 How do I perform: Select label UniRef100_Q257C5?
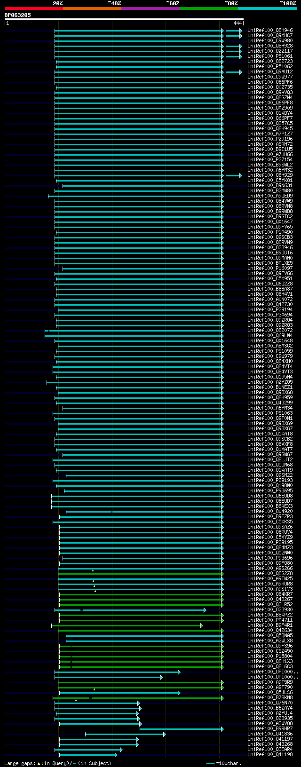[270, 124]
